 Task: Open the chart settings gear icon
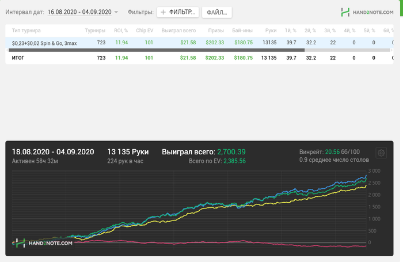coord(381,153)
